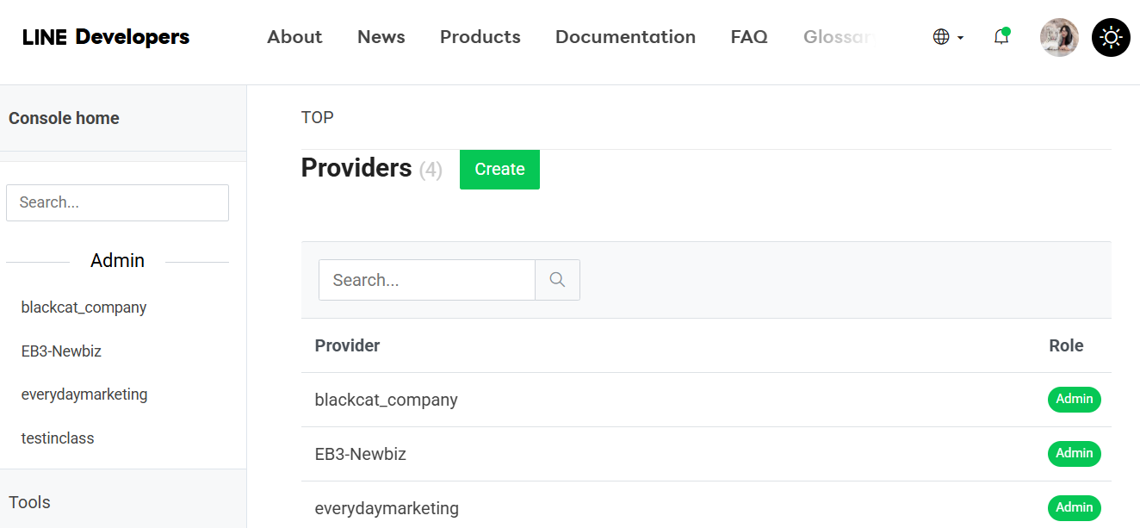The image size is (1140, 528).
Task: Click the Role column header
Action: click(x=1066, y=345)
